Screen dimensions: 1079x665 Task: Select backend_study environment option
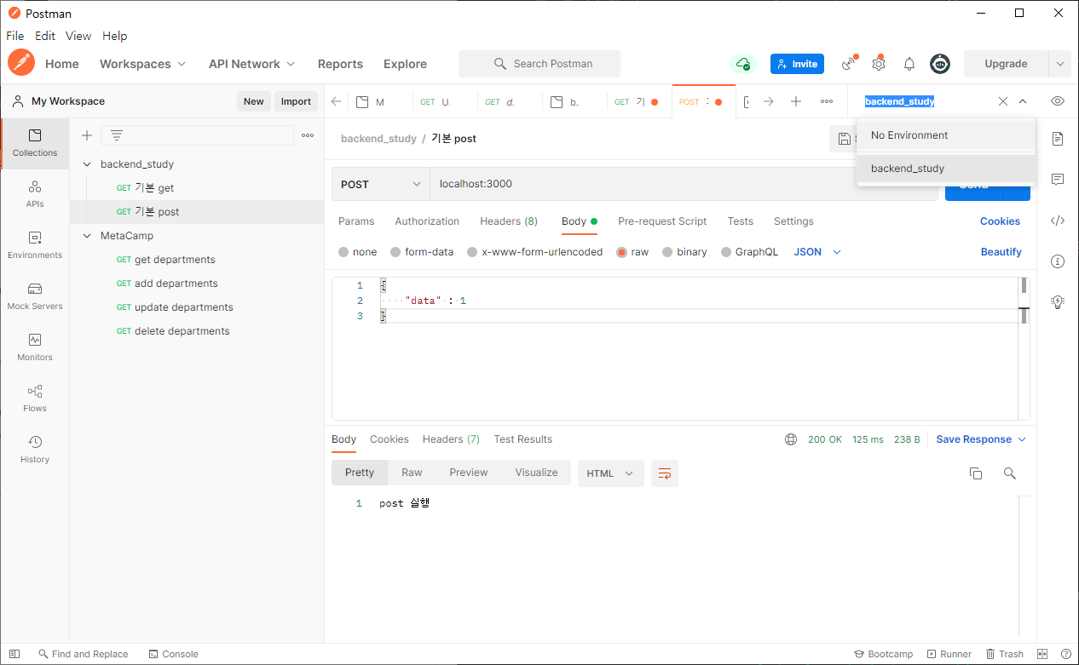pos(946,169)
